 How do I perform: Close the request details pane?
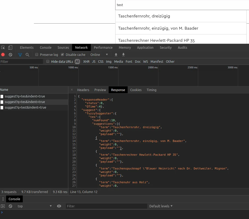72,90
